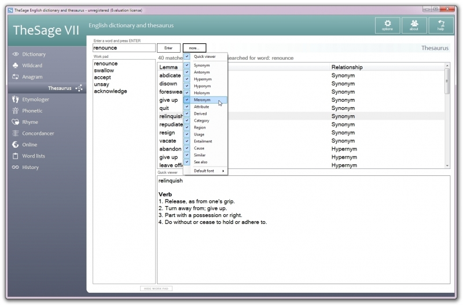Select Region in the more menu
Image resolution: width=463 pixels, height=305 pixels.
pos(205,127)
